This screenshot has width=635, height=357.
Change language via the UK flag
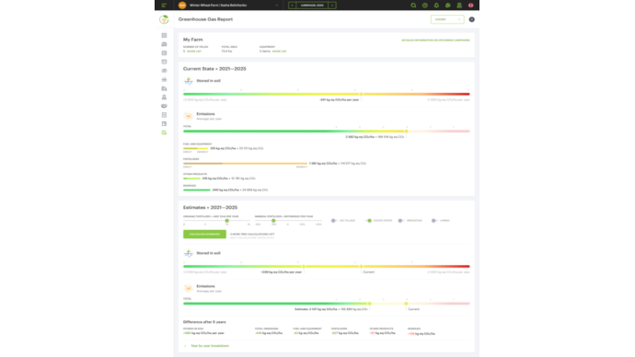pyautogui.click(x=470, y=6)
